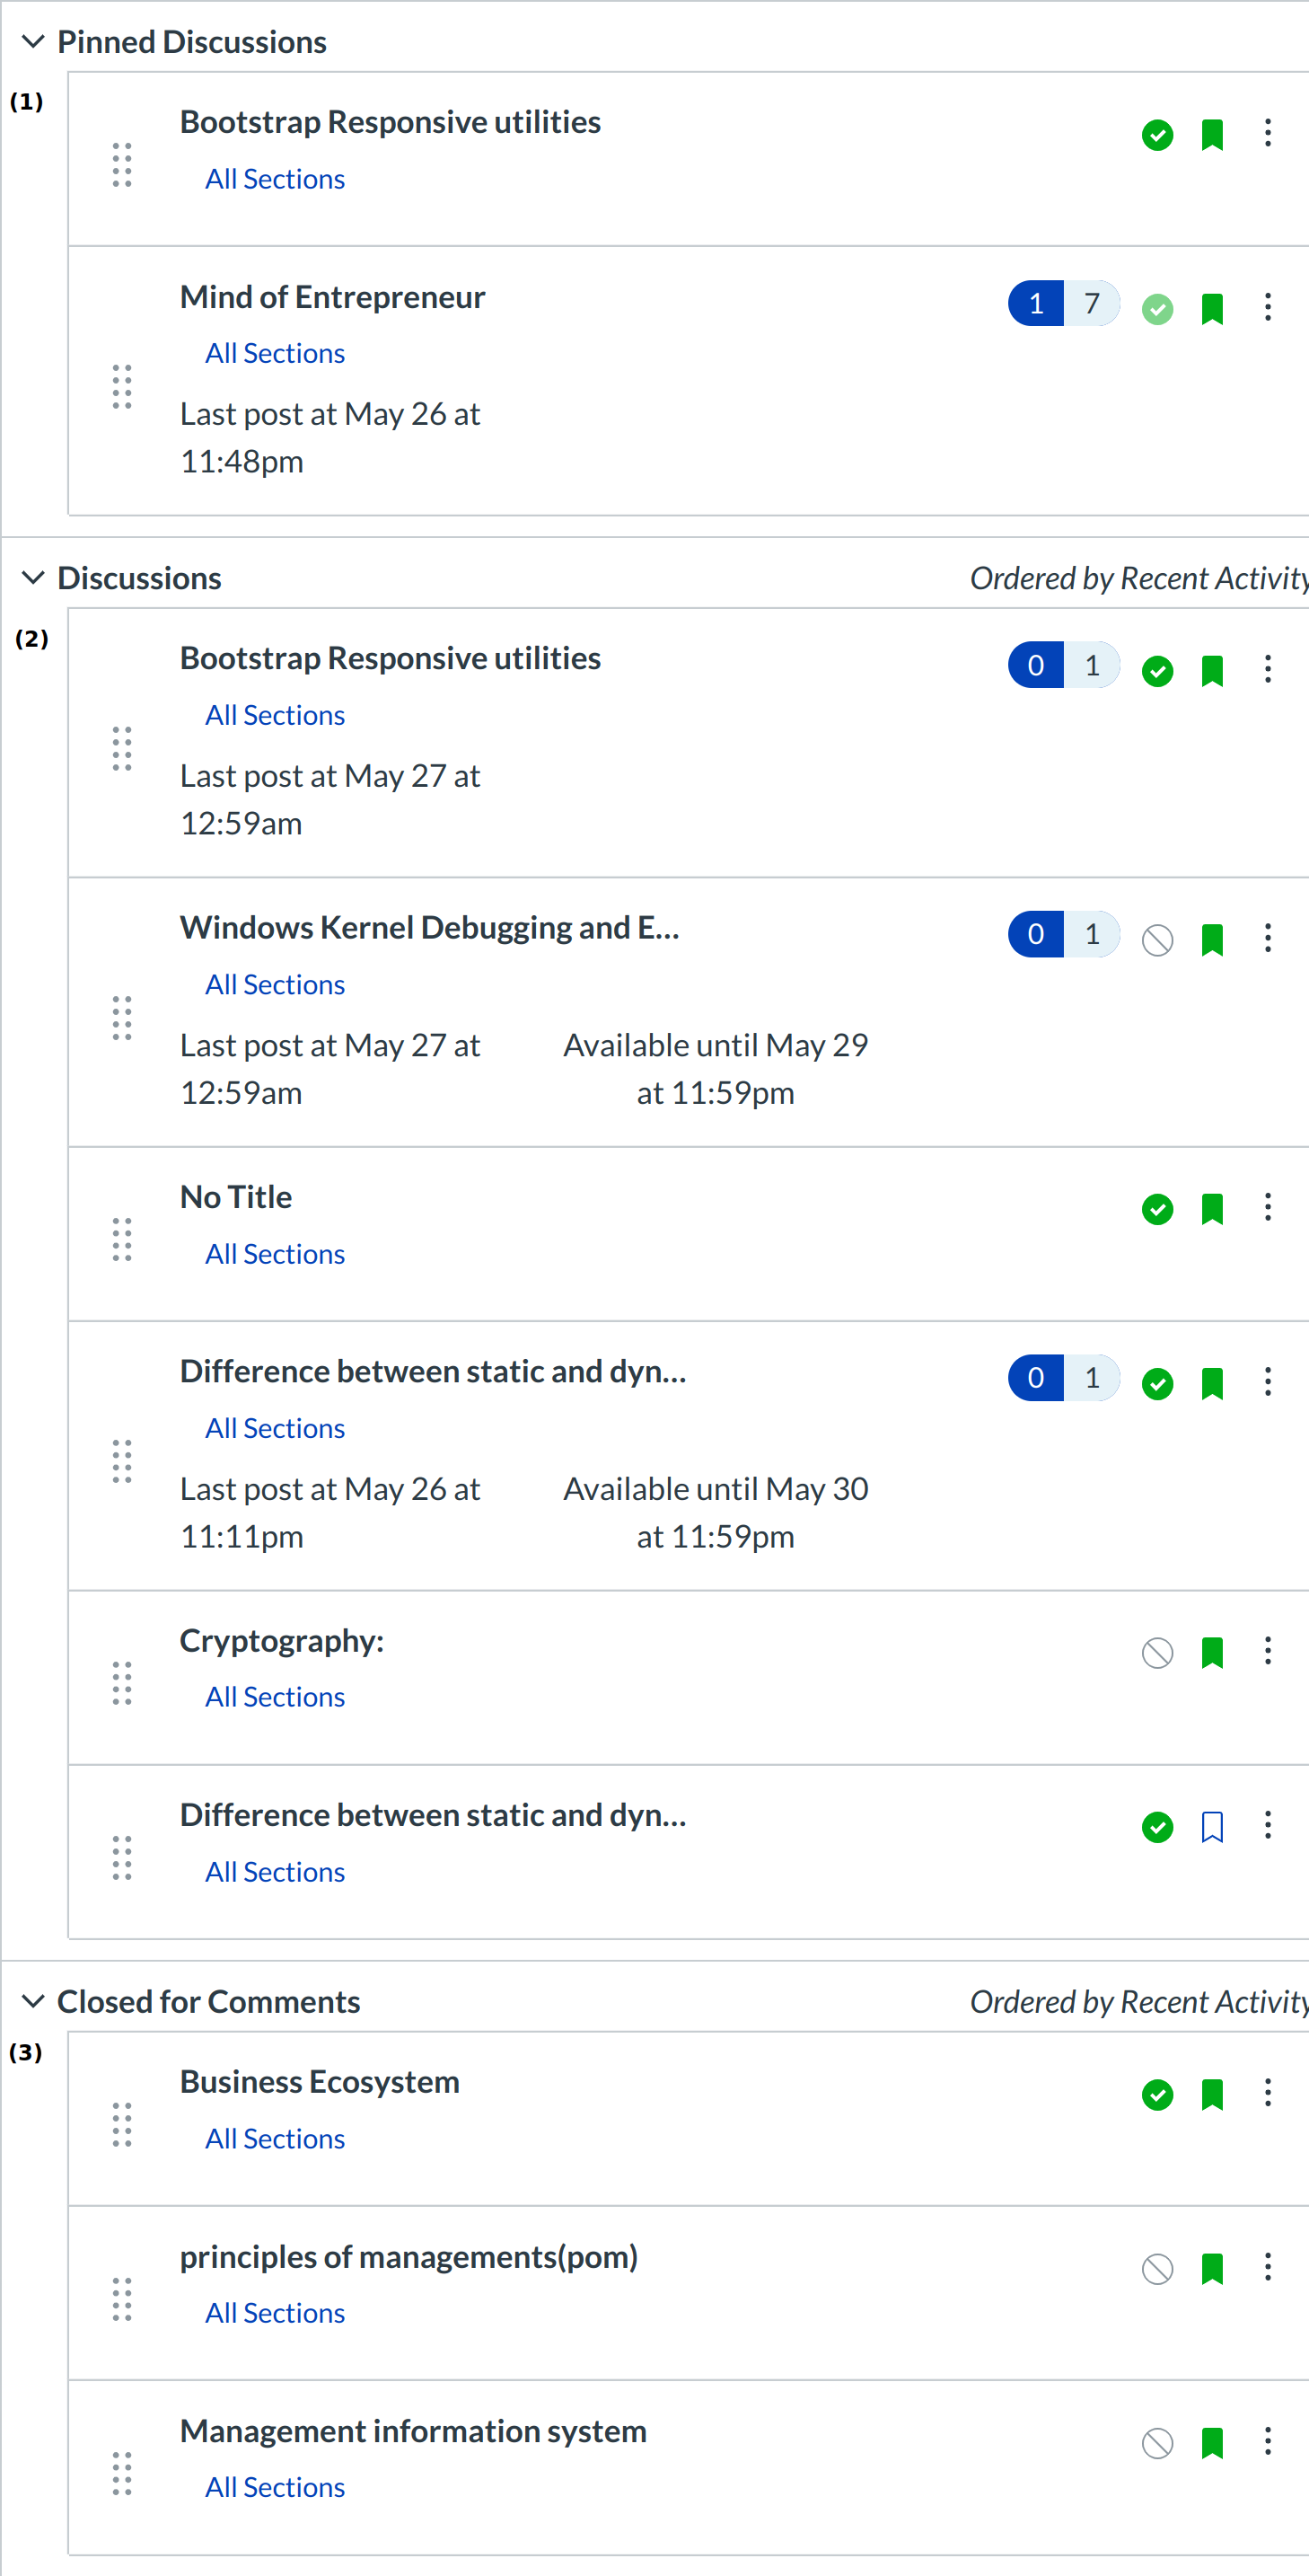Open options menu for Cryptography discussion
The image size is (1309, 2576).
pos(1267,1651)
